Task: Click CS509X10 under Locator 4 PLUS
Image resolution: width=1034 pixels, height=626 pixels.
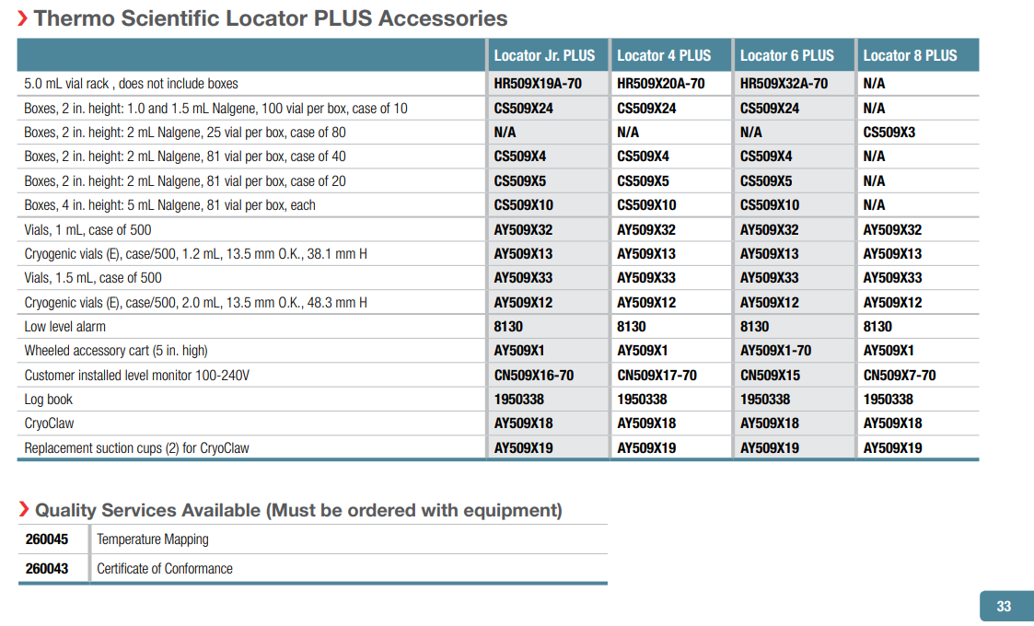Action: (646, 205)
